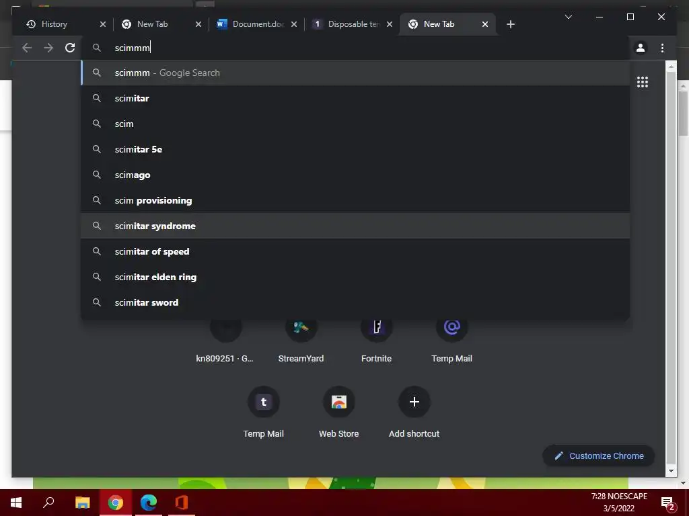Select the 'scim' suggestion
The width and height of the screenshot is (689, 516).
(355, 124)
